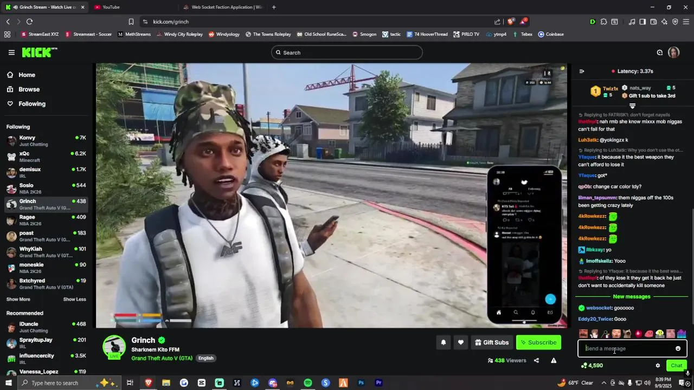The width and height of the screenshot is (694, 390).
Task: Click the Task View taskbar icon
Action: coord(130,383)
